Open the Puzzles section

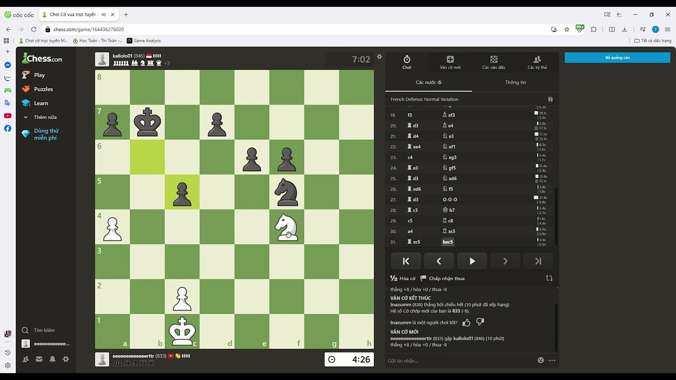[37, 89]
